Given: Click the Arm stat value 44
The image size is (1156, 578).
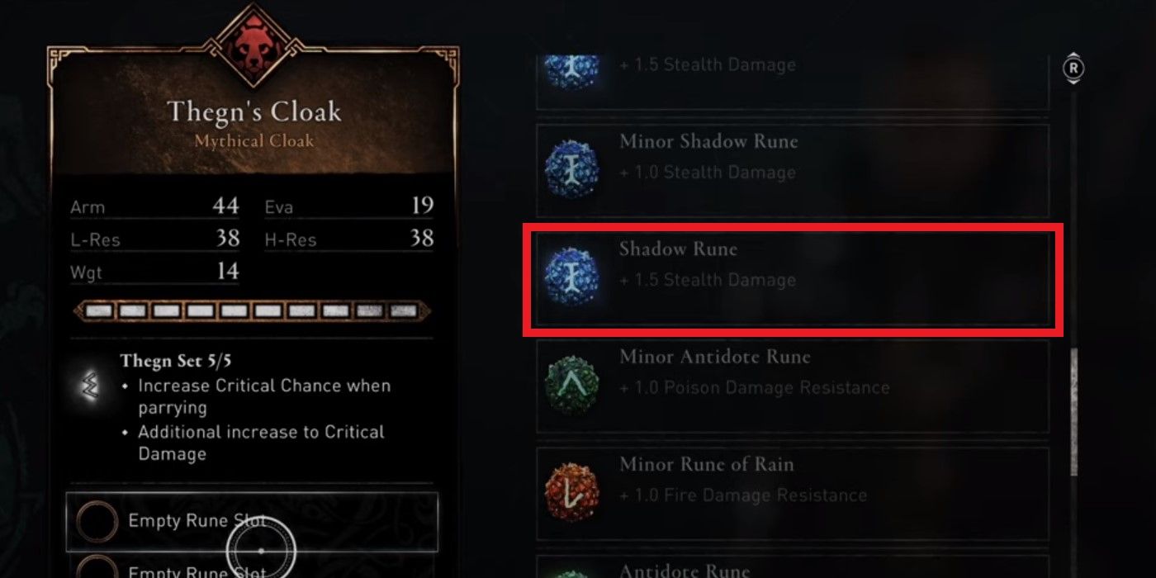Looking at the screenshot, I should (x=225, y=205).
